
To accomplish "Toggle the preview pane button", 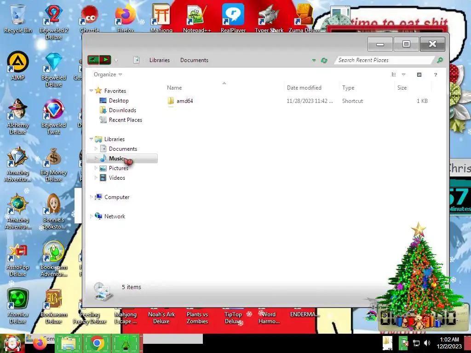I will coord(419,75).
